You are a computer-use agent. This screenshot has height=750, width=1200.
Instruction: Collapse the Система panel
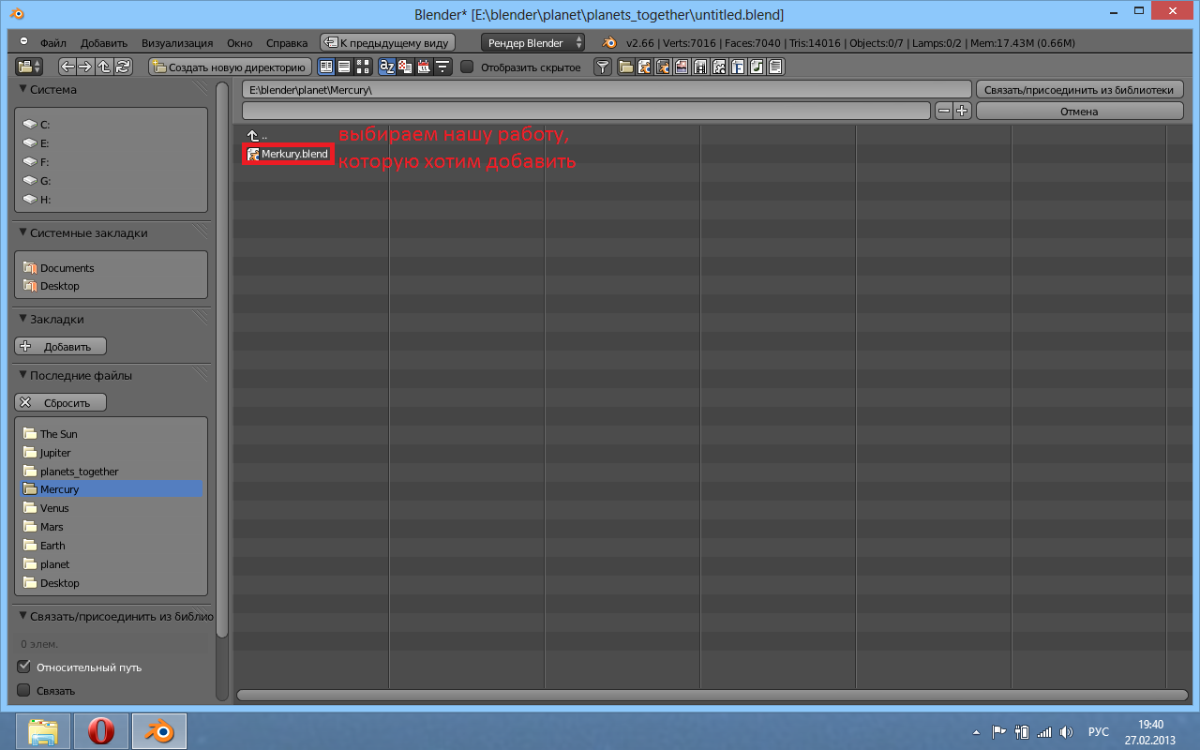click(23, 89)
